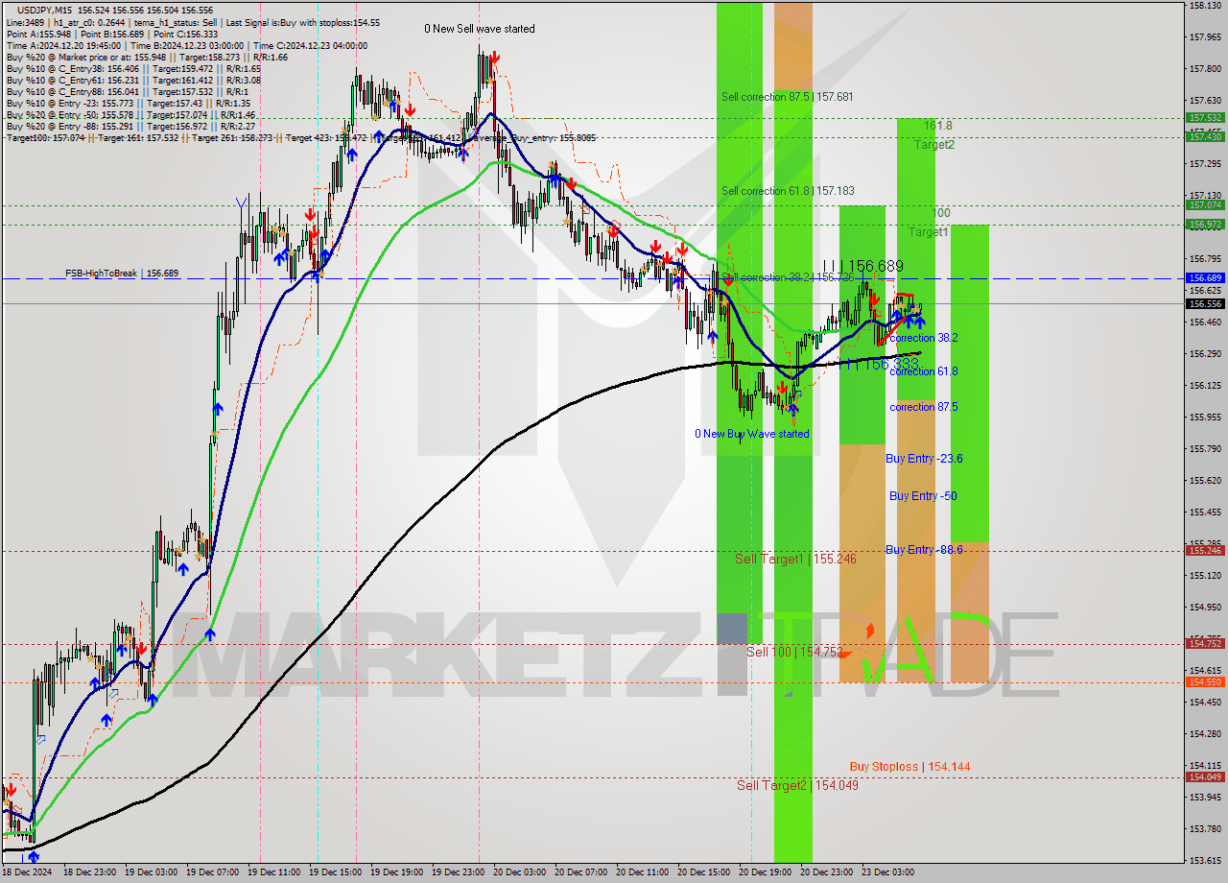The image size is (1228, 883).
Task: Click the green 157.430 price tag on axis
Action: pos(1205,137)
